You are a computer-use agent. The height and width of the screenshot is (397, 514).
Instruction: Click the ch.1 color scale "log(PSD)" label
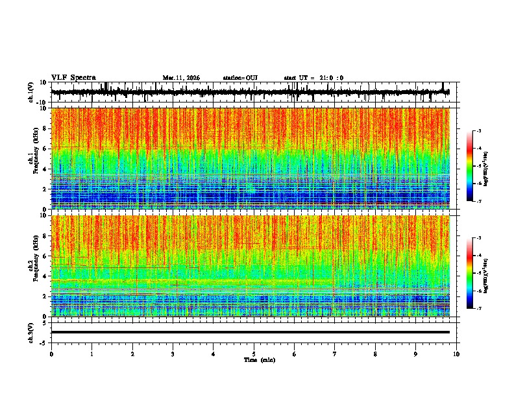pos(486,169)
